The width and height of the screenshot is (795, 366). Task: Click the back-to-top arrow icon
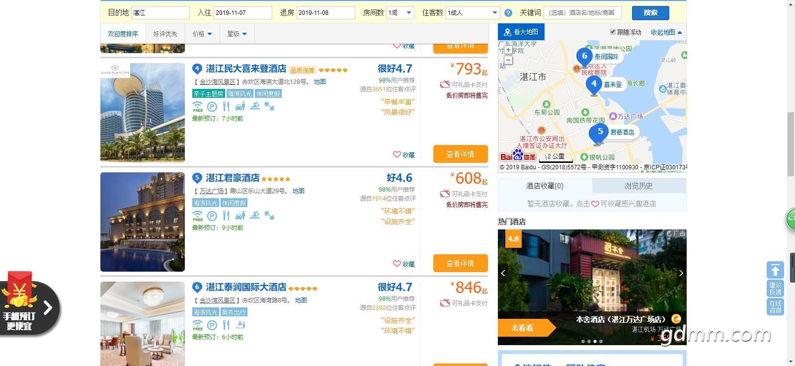pyautogui.click(x=775, y=270)
